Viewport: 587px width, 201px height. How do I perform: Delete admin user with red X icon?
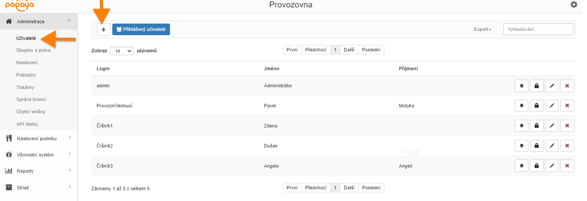coord(567,86)
